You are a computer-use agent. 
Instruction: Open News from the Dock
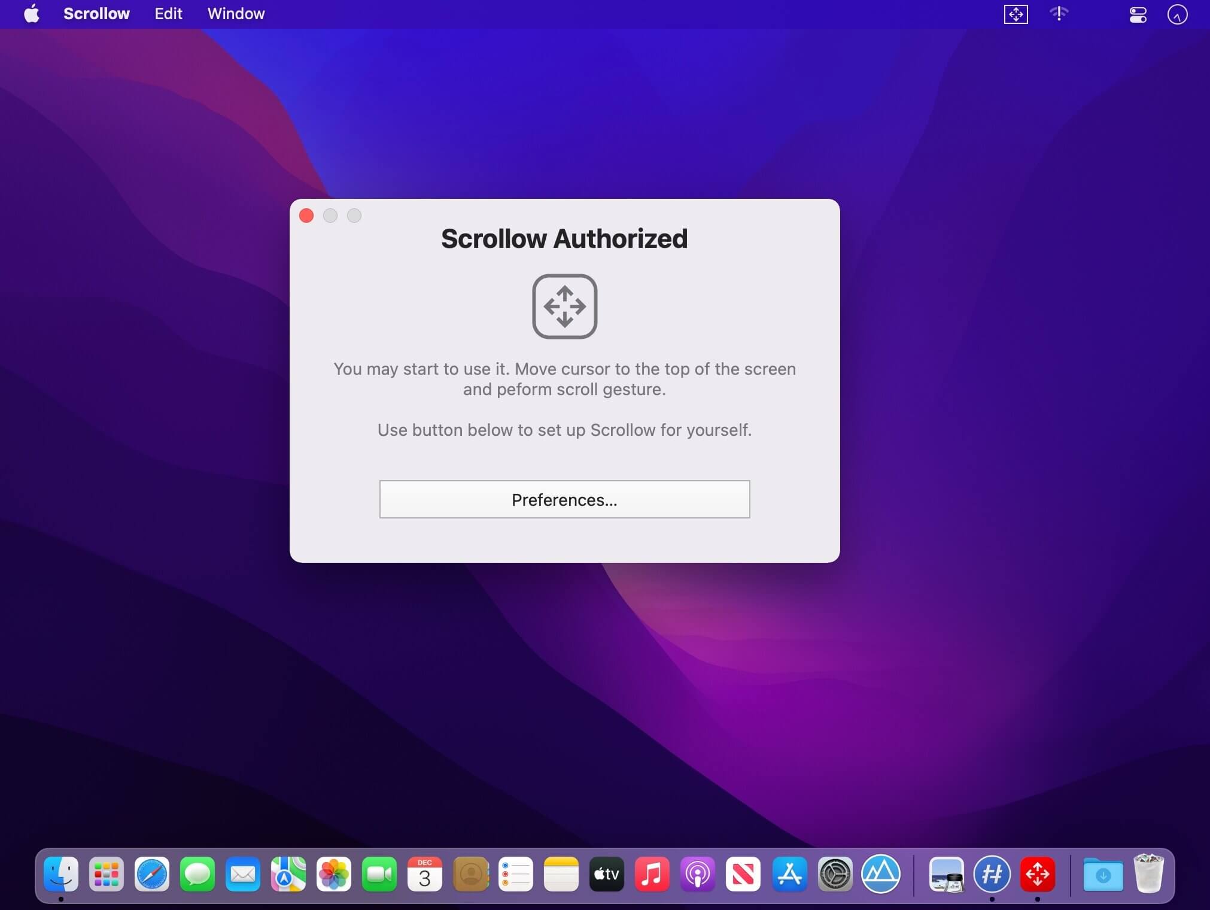tap(743, 875)
